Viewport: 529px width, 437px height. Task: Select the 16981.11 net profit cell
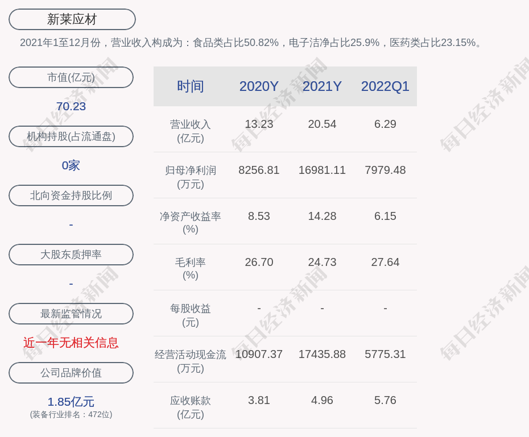tap(322, 170)
